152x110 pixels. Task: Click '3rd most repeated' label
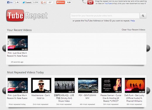(64, 104)
